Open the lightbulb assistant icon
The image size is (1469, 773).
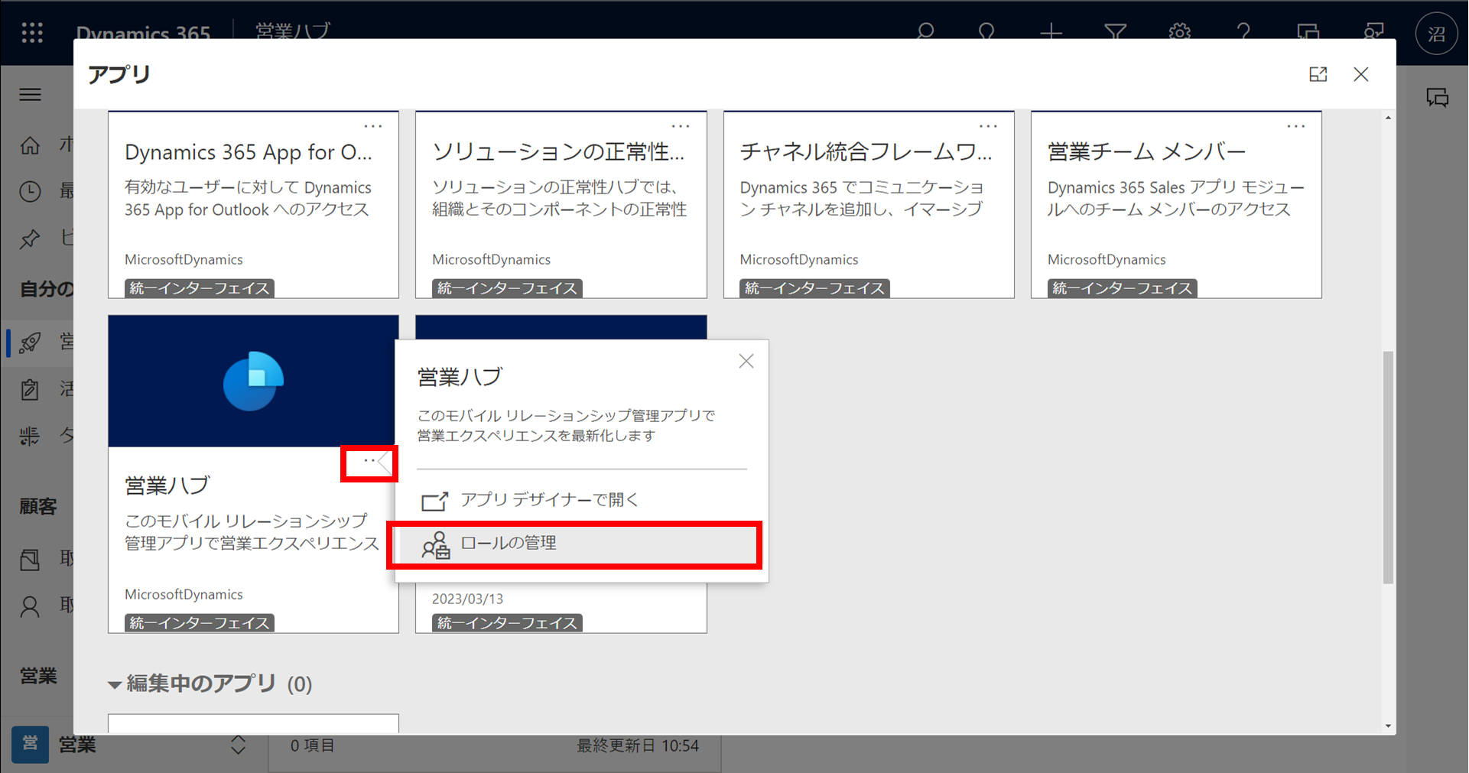tap(986, 32)
